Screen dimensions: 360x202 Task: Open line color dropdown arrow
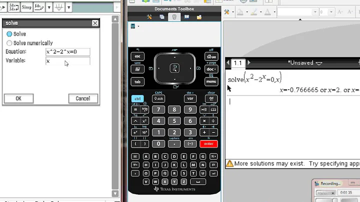pos(261,12)
